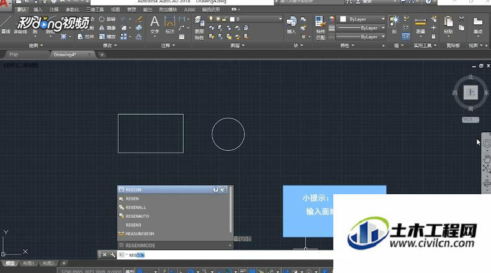Image resolution: width=491 pixels, height=273 pixels.
Task: Click the Quick Calculator icon in utilities panel
Action: click(433, 37)
